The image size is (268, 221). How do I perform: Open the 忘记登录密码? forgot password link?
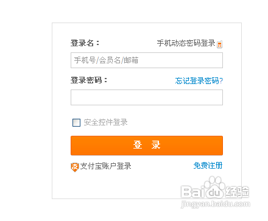[199, 80]
